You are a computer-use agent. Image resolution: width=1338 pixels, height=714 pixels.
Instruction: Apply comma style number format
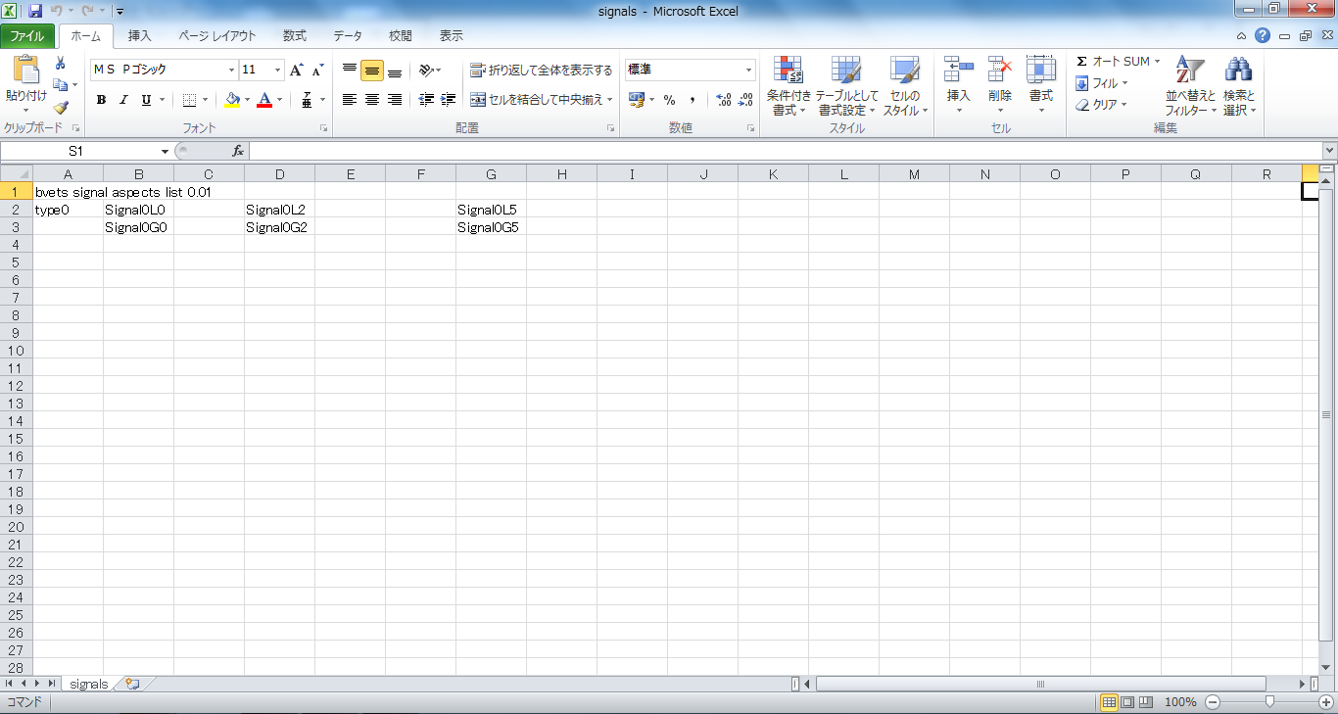[693, 100]
